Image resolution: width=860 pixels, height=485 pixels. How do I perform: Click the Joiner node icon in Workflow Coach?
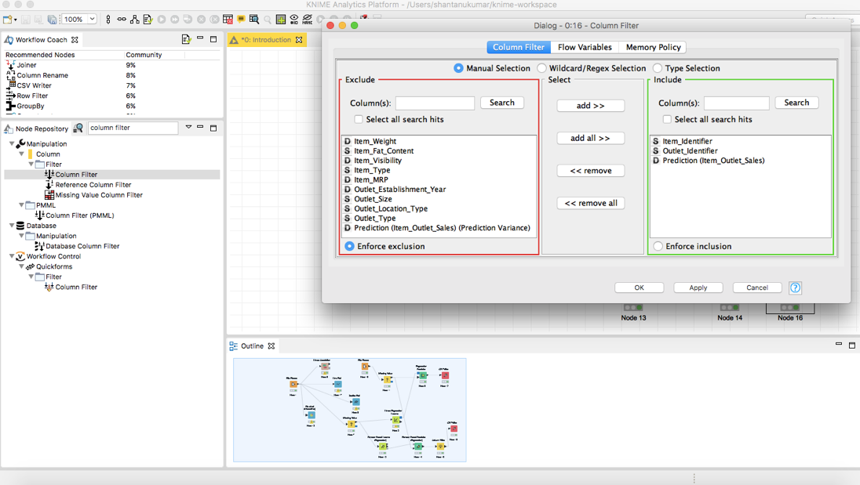click(10, 65)
